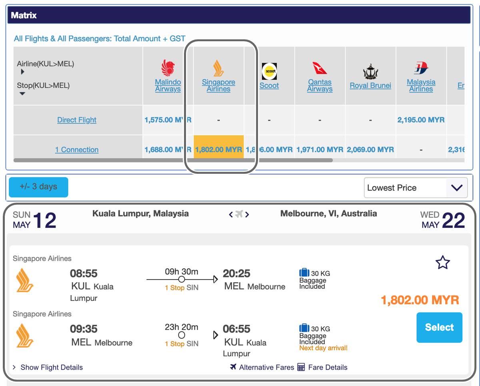Go to next date with right chevron
Screen dimensions: 480x386
pos(247,214)
